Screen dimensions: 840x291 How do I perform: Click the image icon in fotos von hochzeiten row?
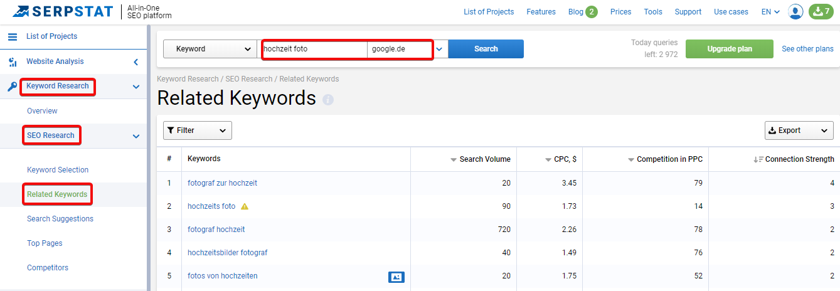click(396, 277)
